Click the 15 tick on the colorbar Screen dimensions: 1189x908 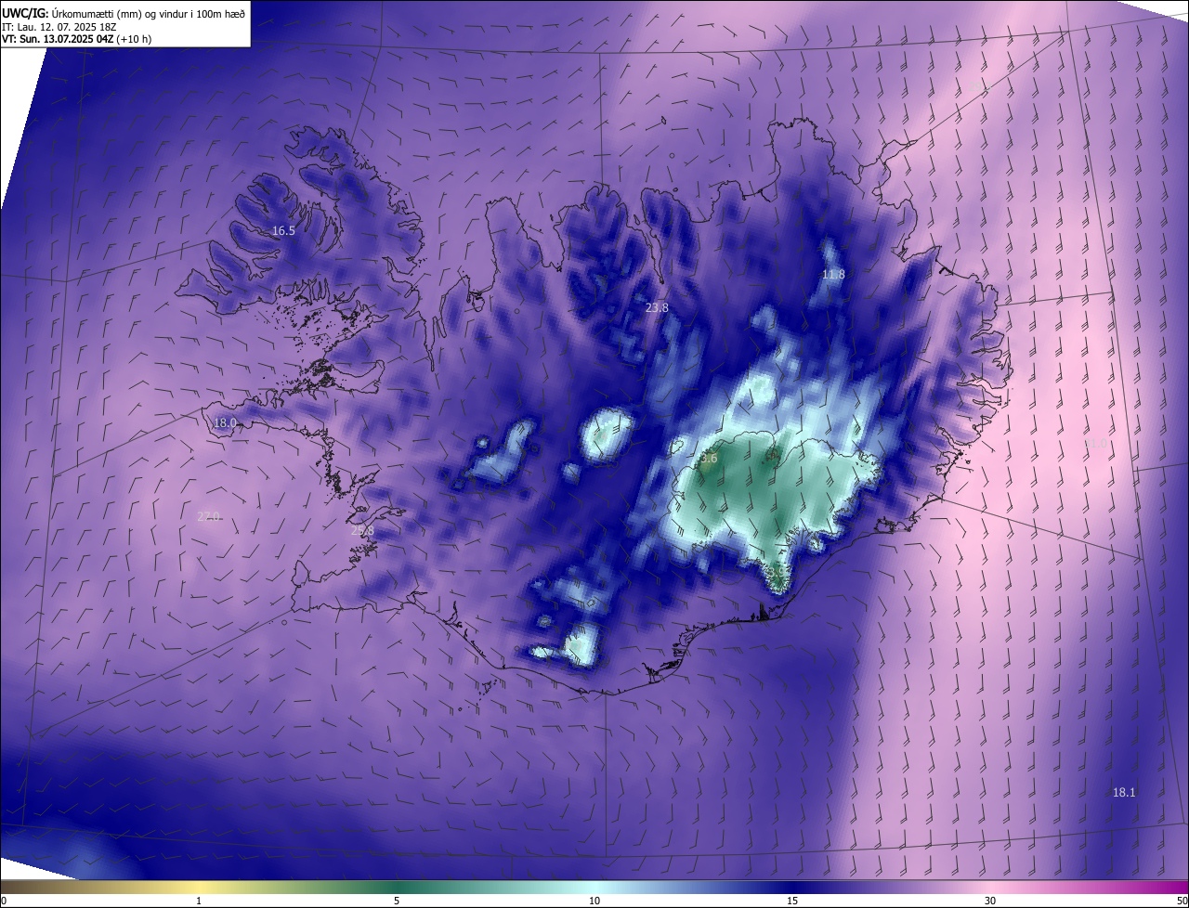(792, 901)
